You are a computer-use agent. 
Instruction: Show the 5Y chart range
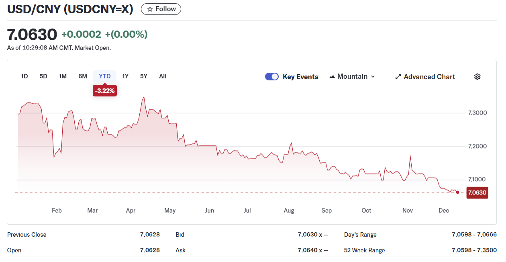[x=144, y=76]
